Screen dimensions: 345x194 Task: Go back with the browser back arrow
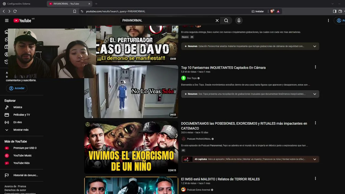[x=4, y=11]
